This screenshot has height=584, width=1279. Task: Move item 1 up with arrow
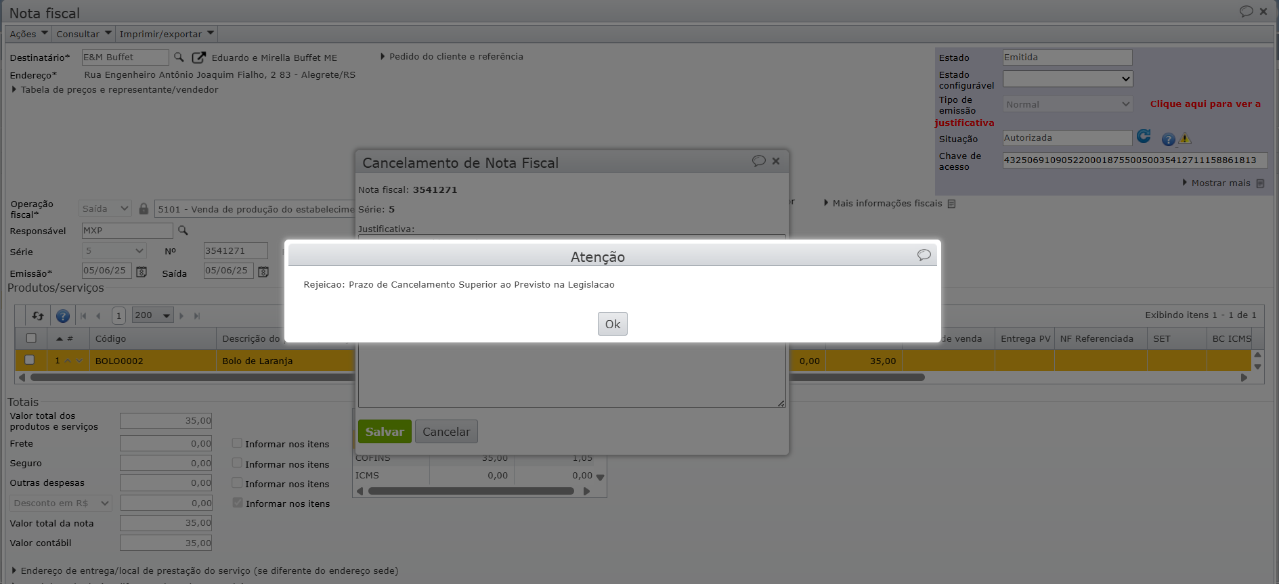[x=68, y=361]
